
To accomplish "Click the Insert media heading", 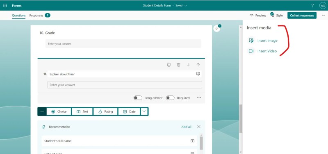I will 259,27.
